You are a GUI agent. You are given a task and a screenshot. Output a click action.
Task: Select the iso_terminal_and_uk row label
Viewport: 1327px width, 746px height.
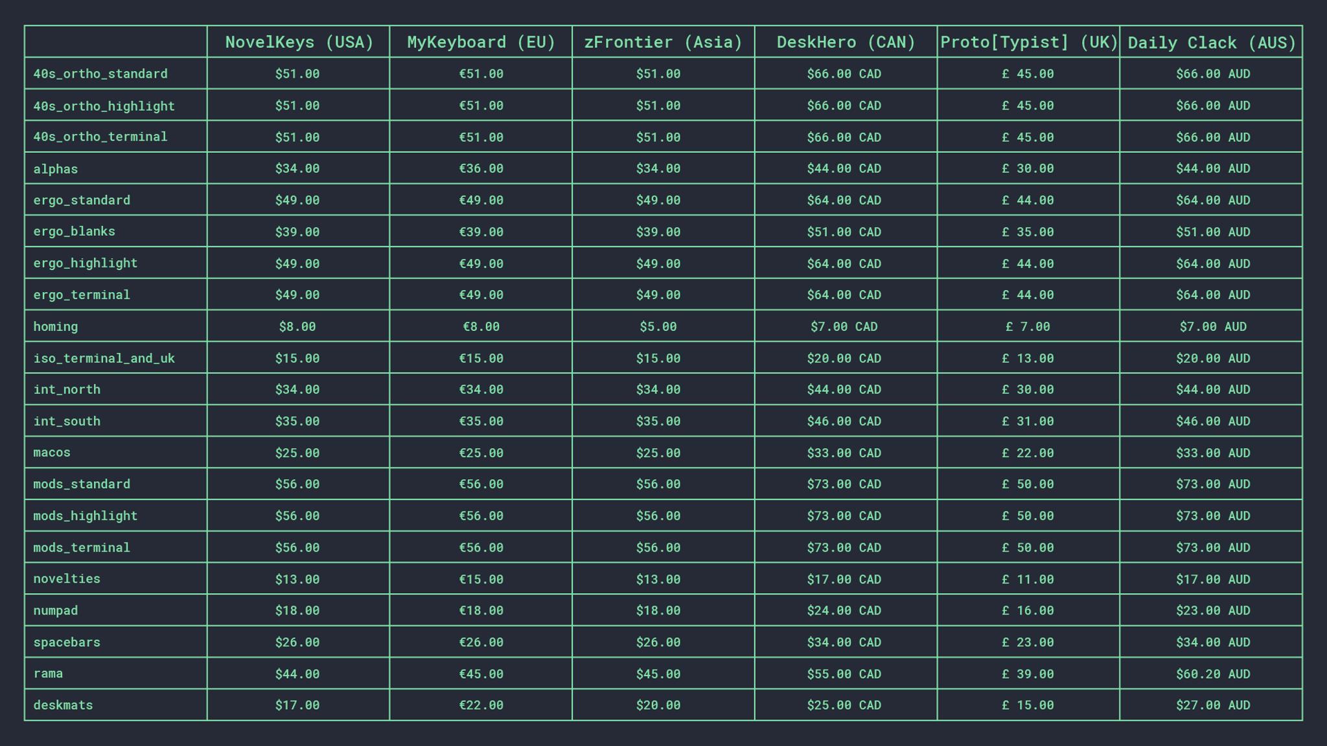(x=104, y=358)
